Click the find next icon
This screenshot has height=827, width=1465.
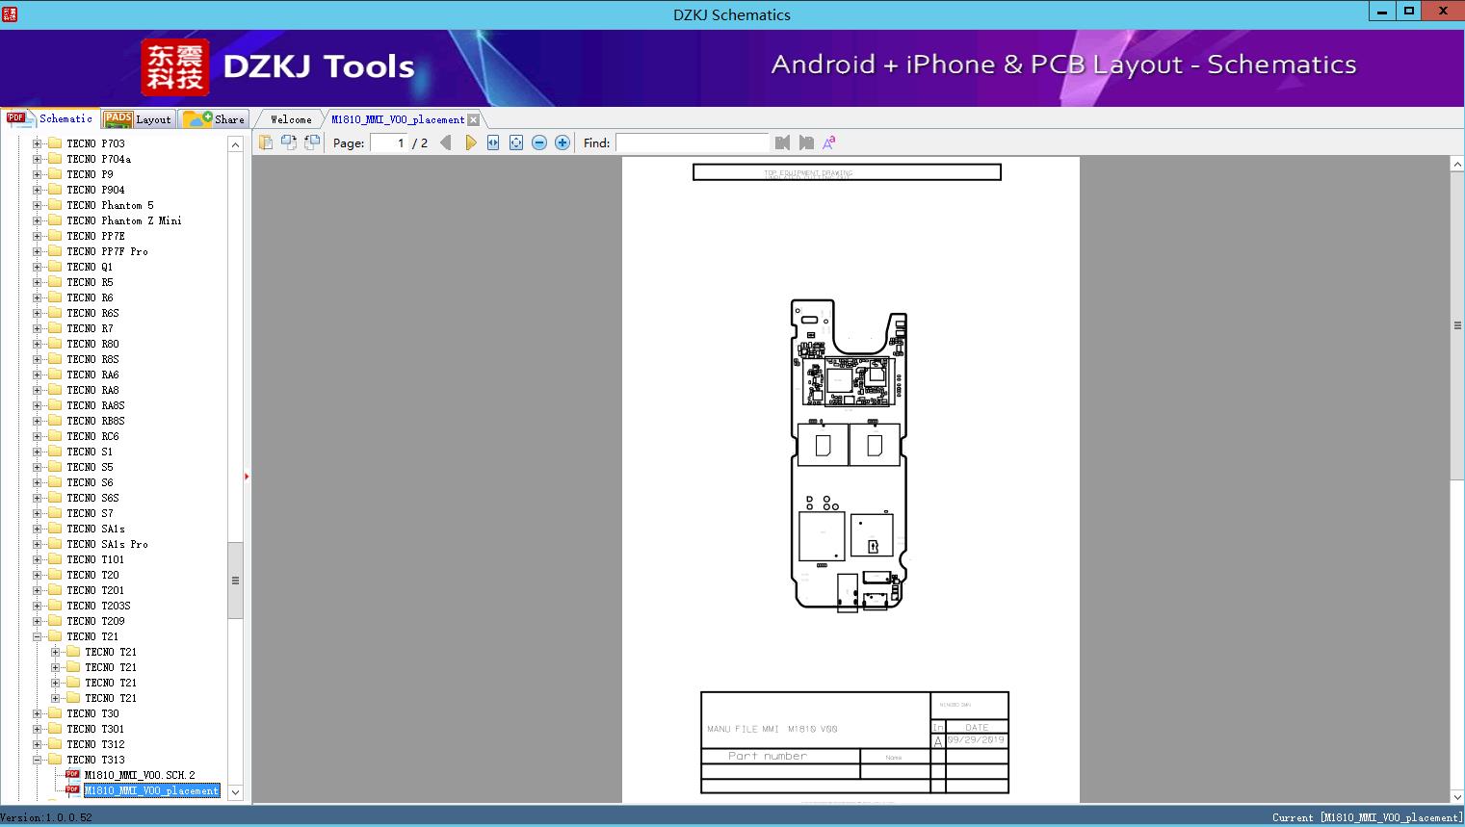[x=806, y=142]
